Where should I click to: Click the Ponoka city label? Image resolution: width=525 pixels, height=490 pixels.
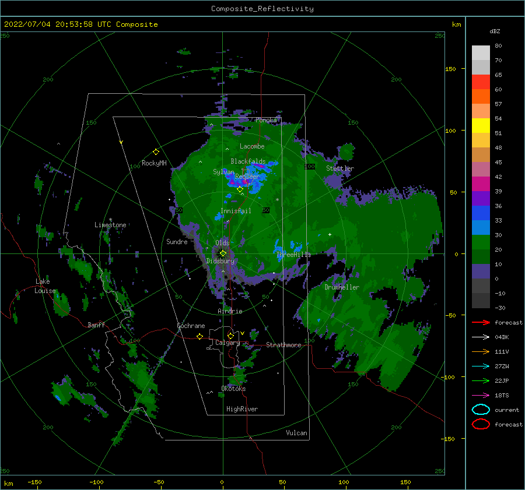pyautogui.click(x=266, y=120)
